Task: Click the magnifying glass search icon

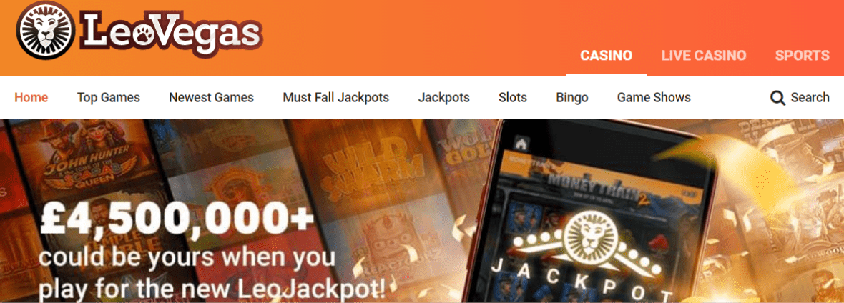Action: pos(777,98)
